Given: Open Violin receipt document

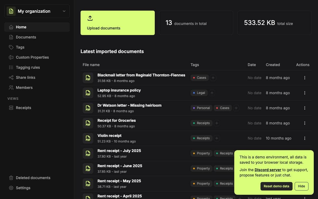Looking at the screenshot, I should [109, 136].
